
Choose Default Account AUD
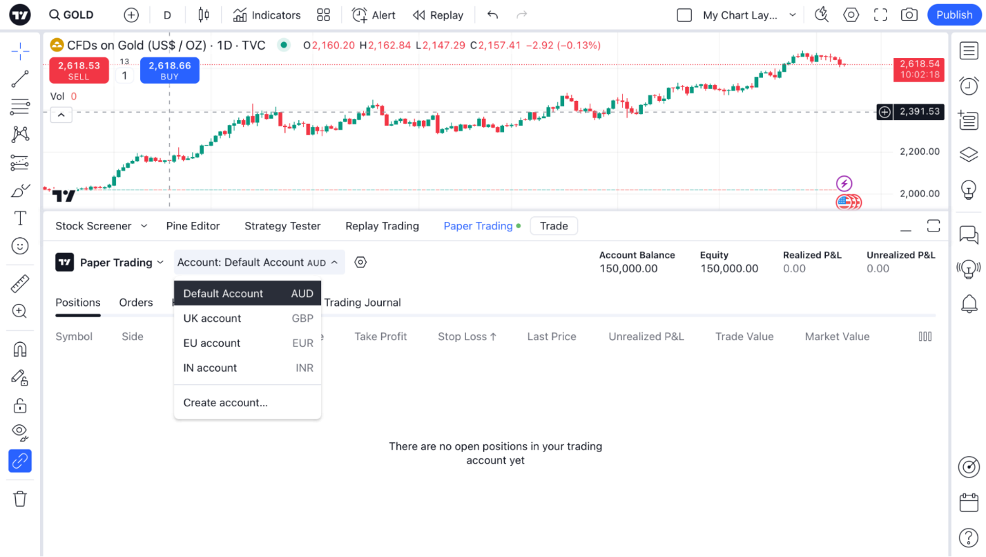[248, 293]
